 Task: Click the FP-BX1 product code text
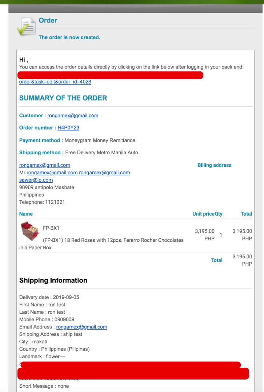tap(51, 228)
